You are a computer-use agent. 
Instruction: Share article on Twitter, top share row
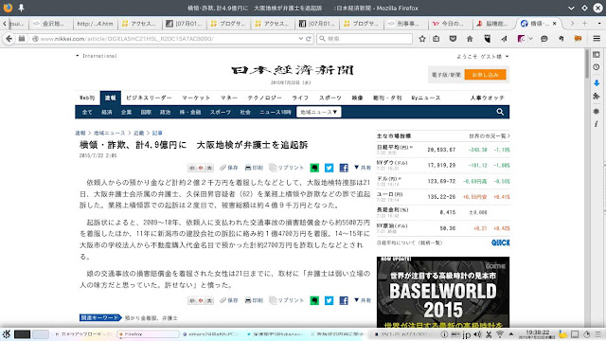(329, 168)
